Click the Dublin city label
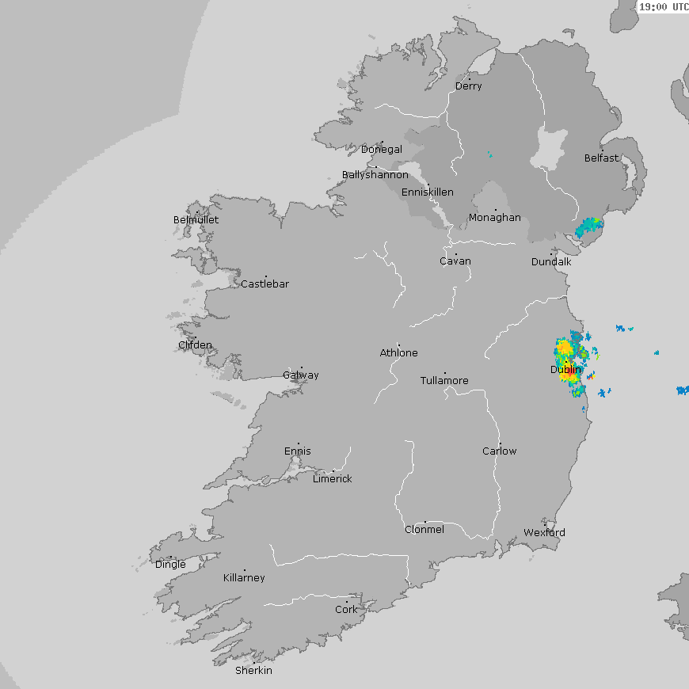The width and height of the screenshot is (689, 689). pos(565,370)
